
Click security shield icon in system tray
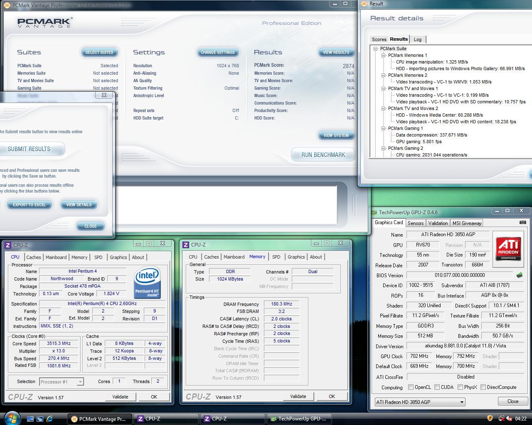[x=490, y=418]
